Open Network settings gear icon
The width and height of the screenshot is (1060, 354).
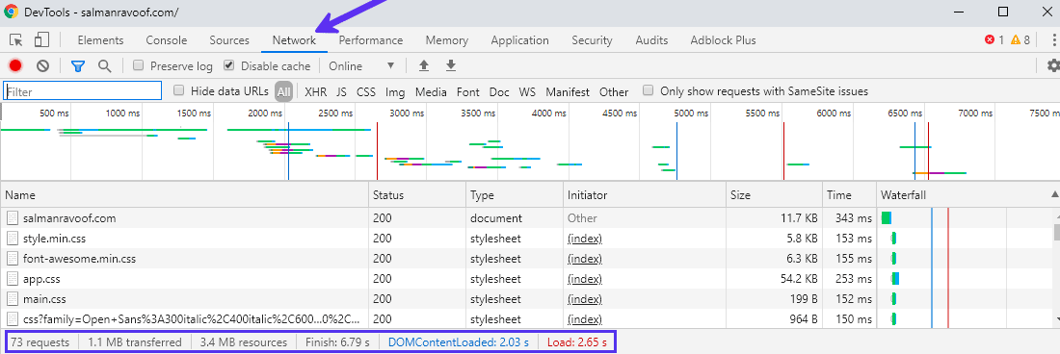click(1052, 65)
